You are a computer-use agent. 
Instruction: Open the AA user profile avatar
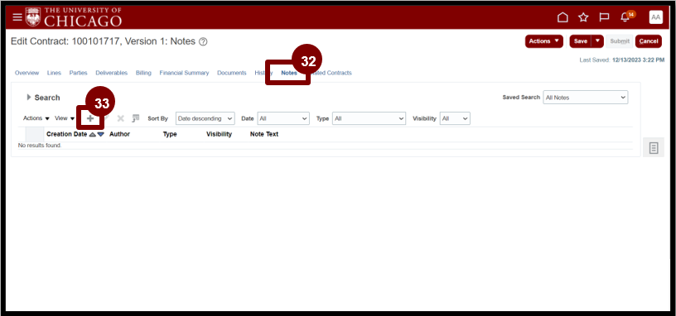click(x=656, y=17)
